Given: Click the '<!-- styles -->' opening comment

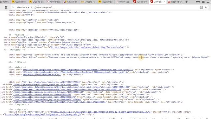Looking at the screenshot, I should 17,67.
